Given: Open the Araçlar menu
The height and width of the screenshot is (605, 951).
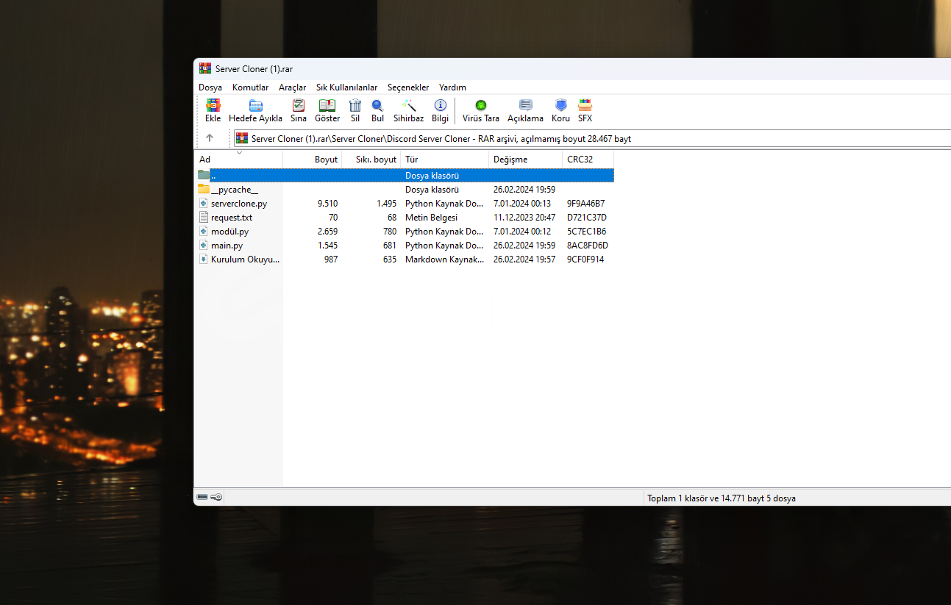Looking at the screenshot, I should coord(292,87).
